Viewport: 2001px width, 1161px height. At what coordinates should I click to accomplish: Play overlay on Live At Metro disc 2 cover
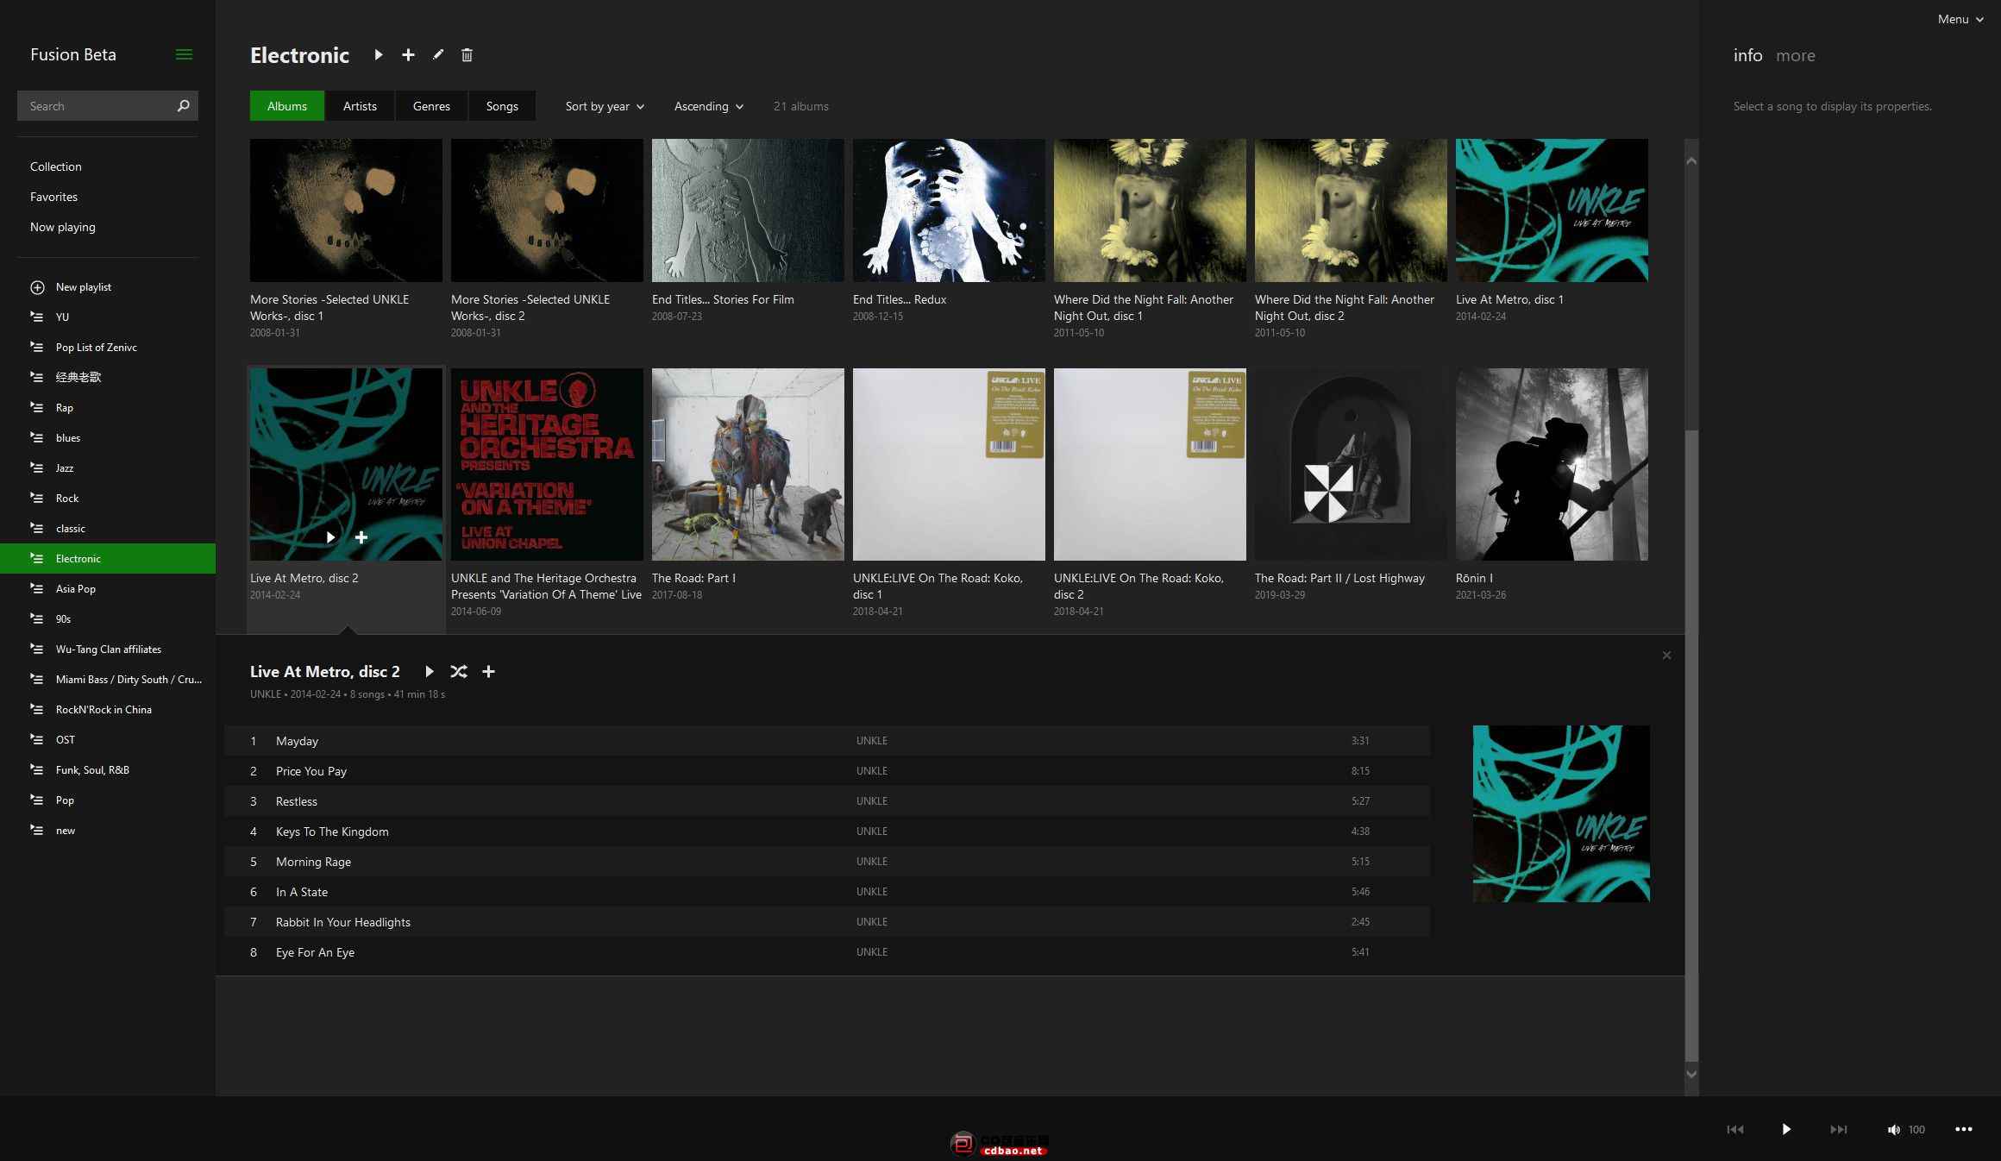[x=330, y=537]
